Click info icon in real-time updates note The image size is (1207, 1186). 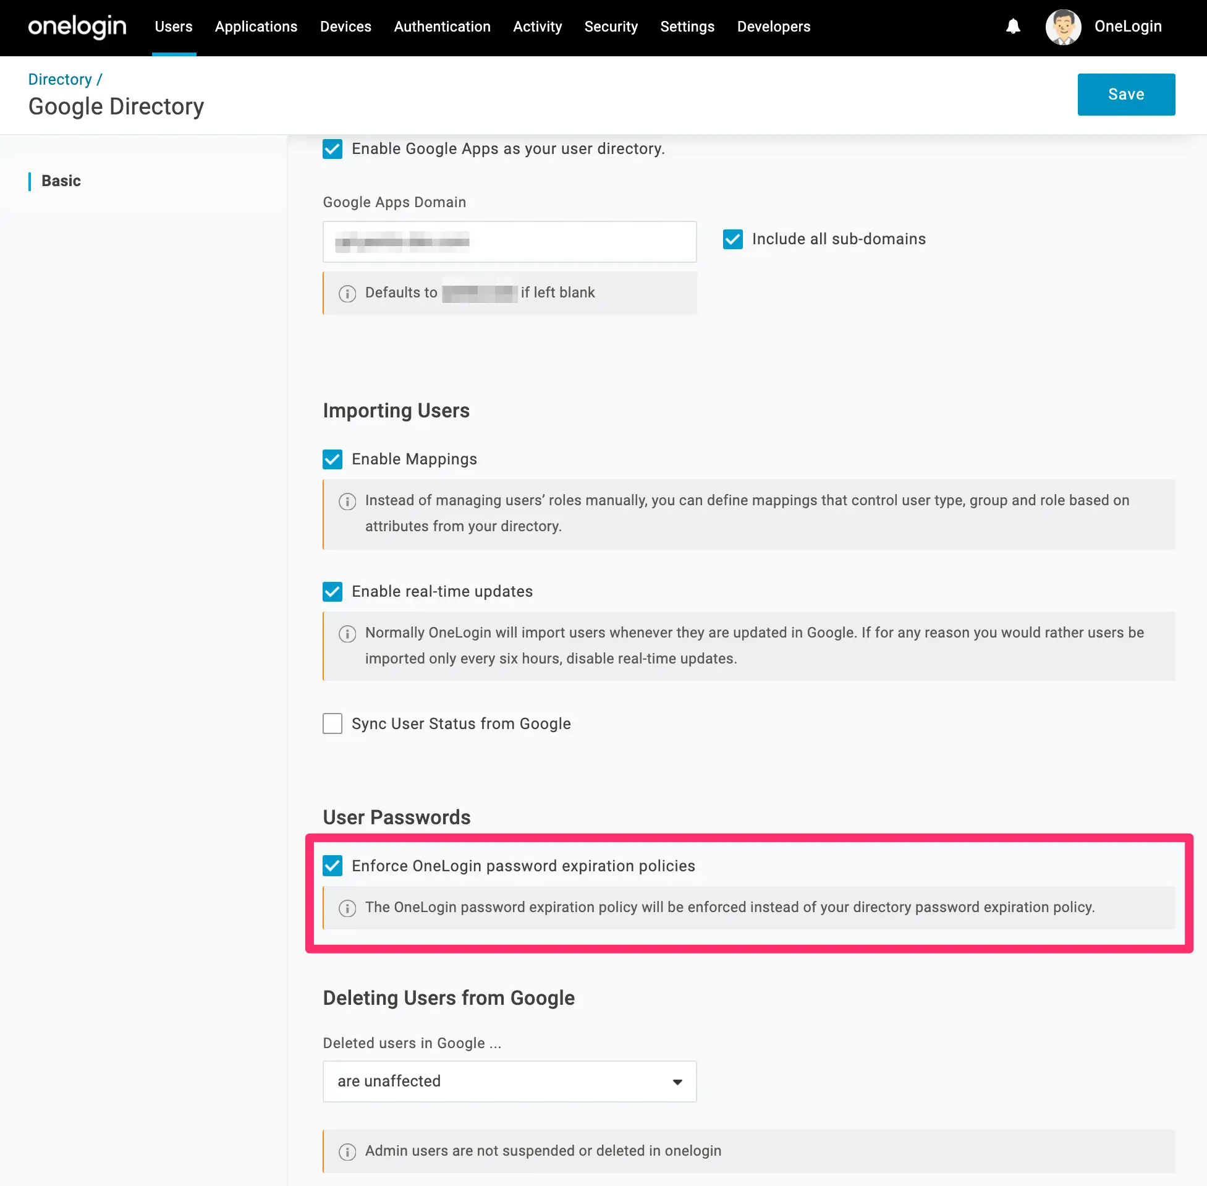tap(347, 633)
